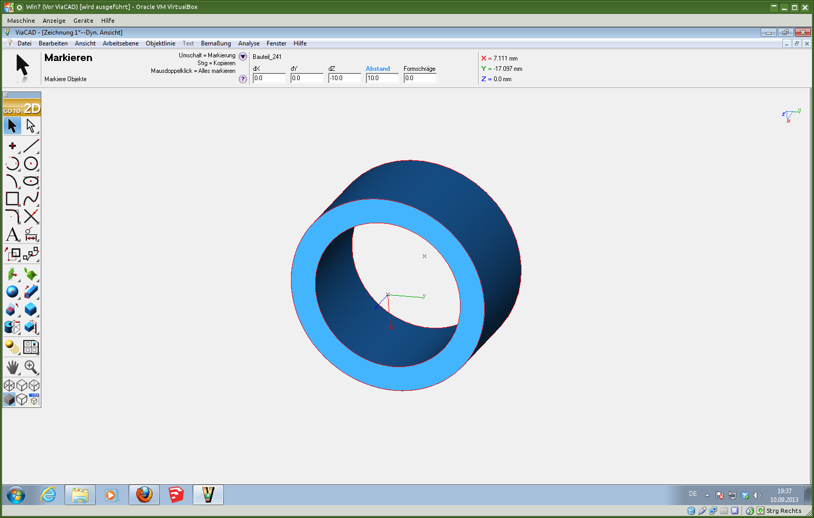814x518 pixels.
Task: Open the Bearbeiten menu
Action: coord(53,43)
